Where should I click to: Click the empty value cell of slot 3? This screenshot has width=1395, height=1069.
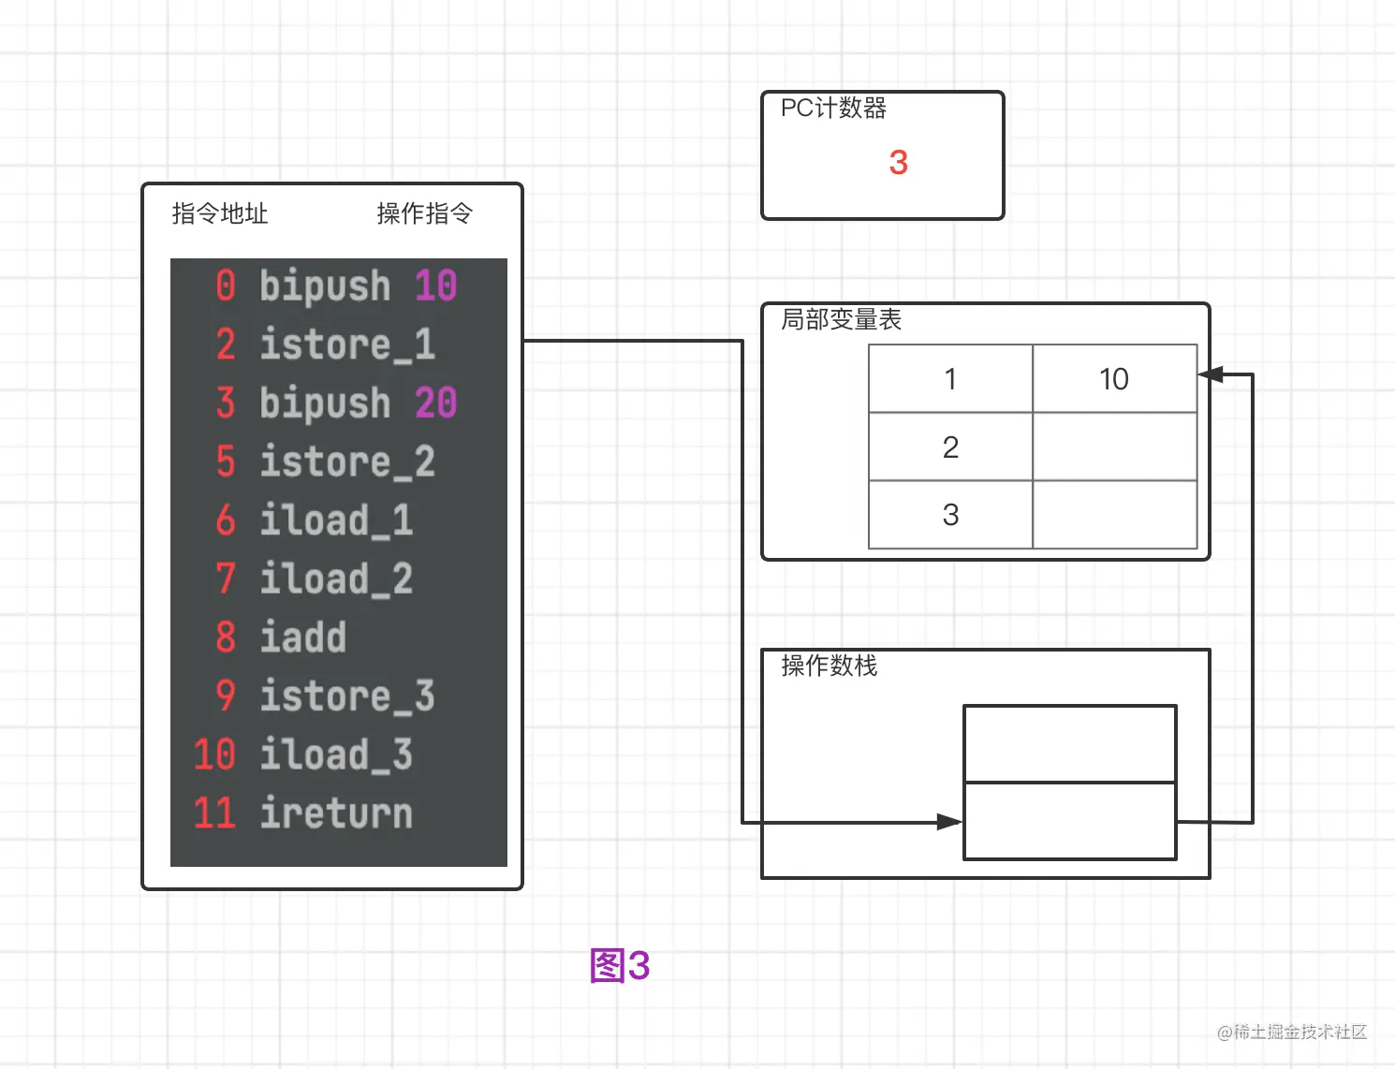(1114, 515)
